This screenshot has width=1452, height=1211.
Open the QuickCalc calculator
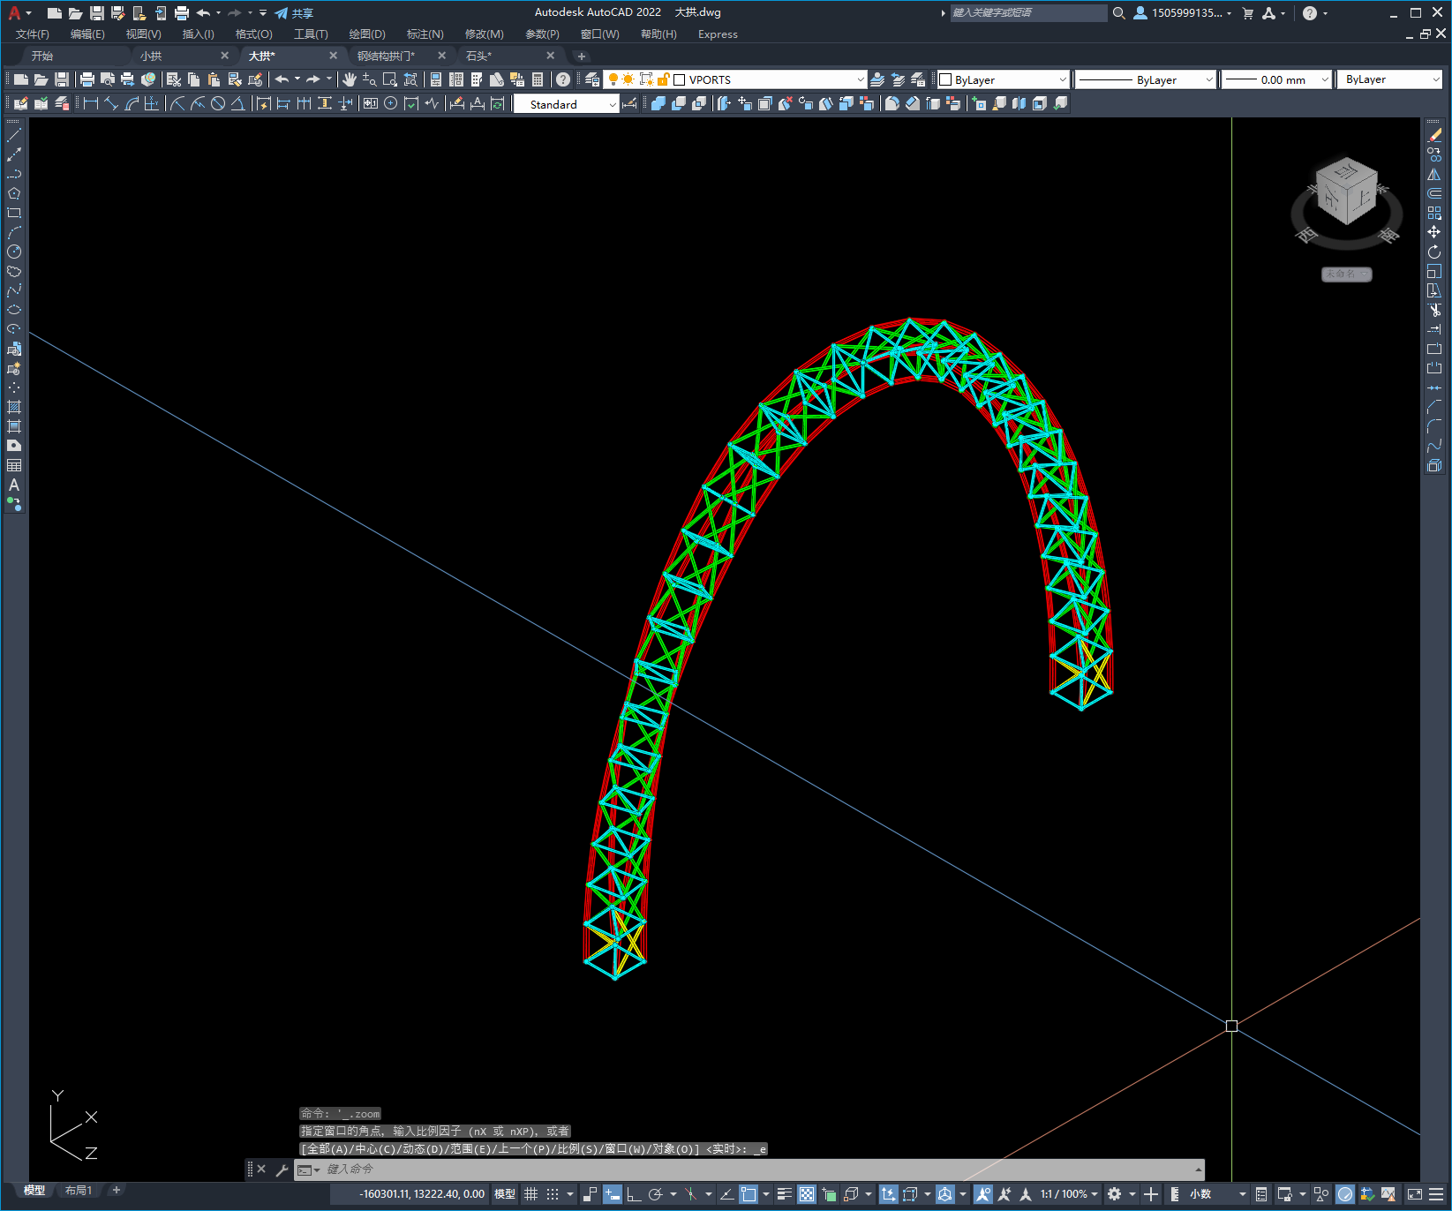[x=538, y=79]
